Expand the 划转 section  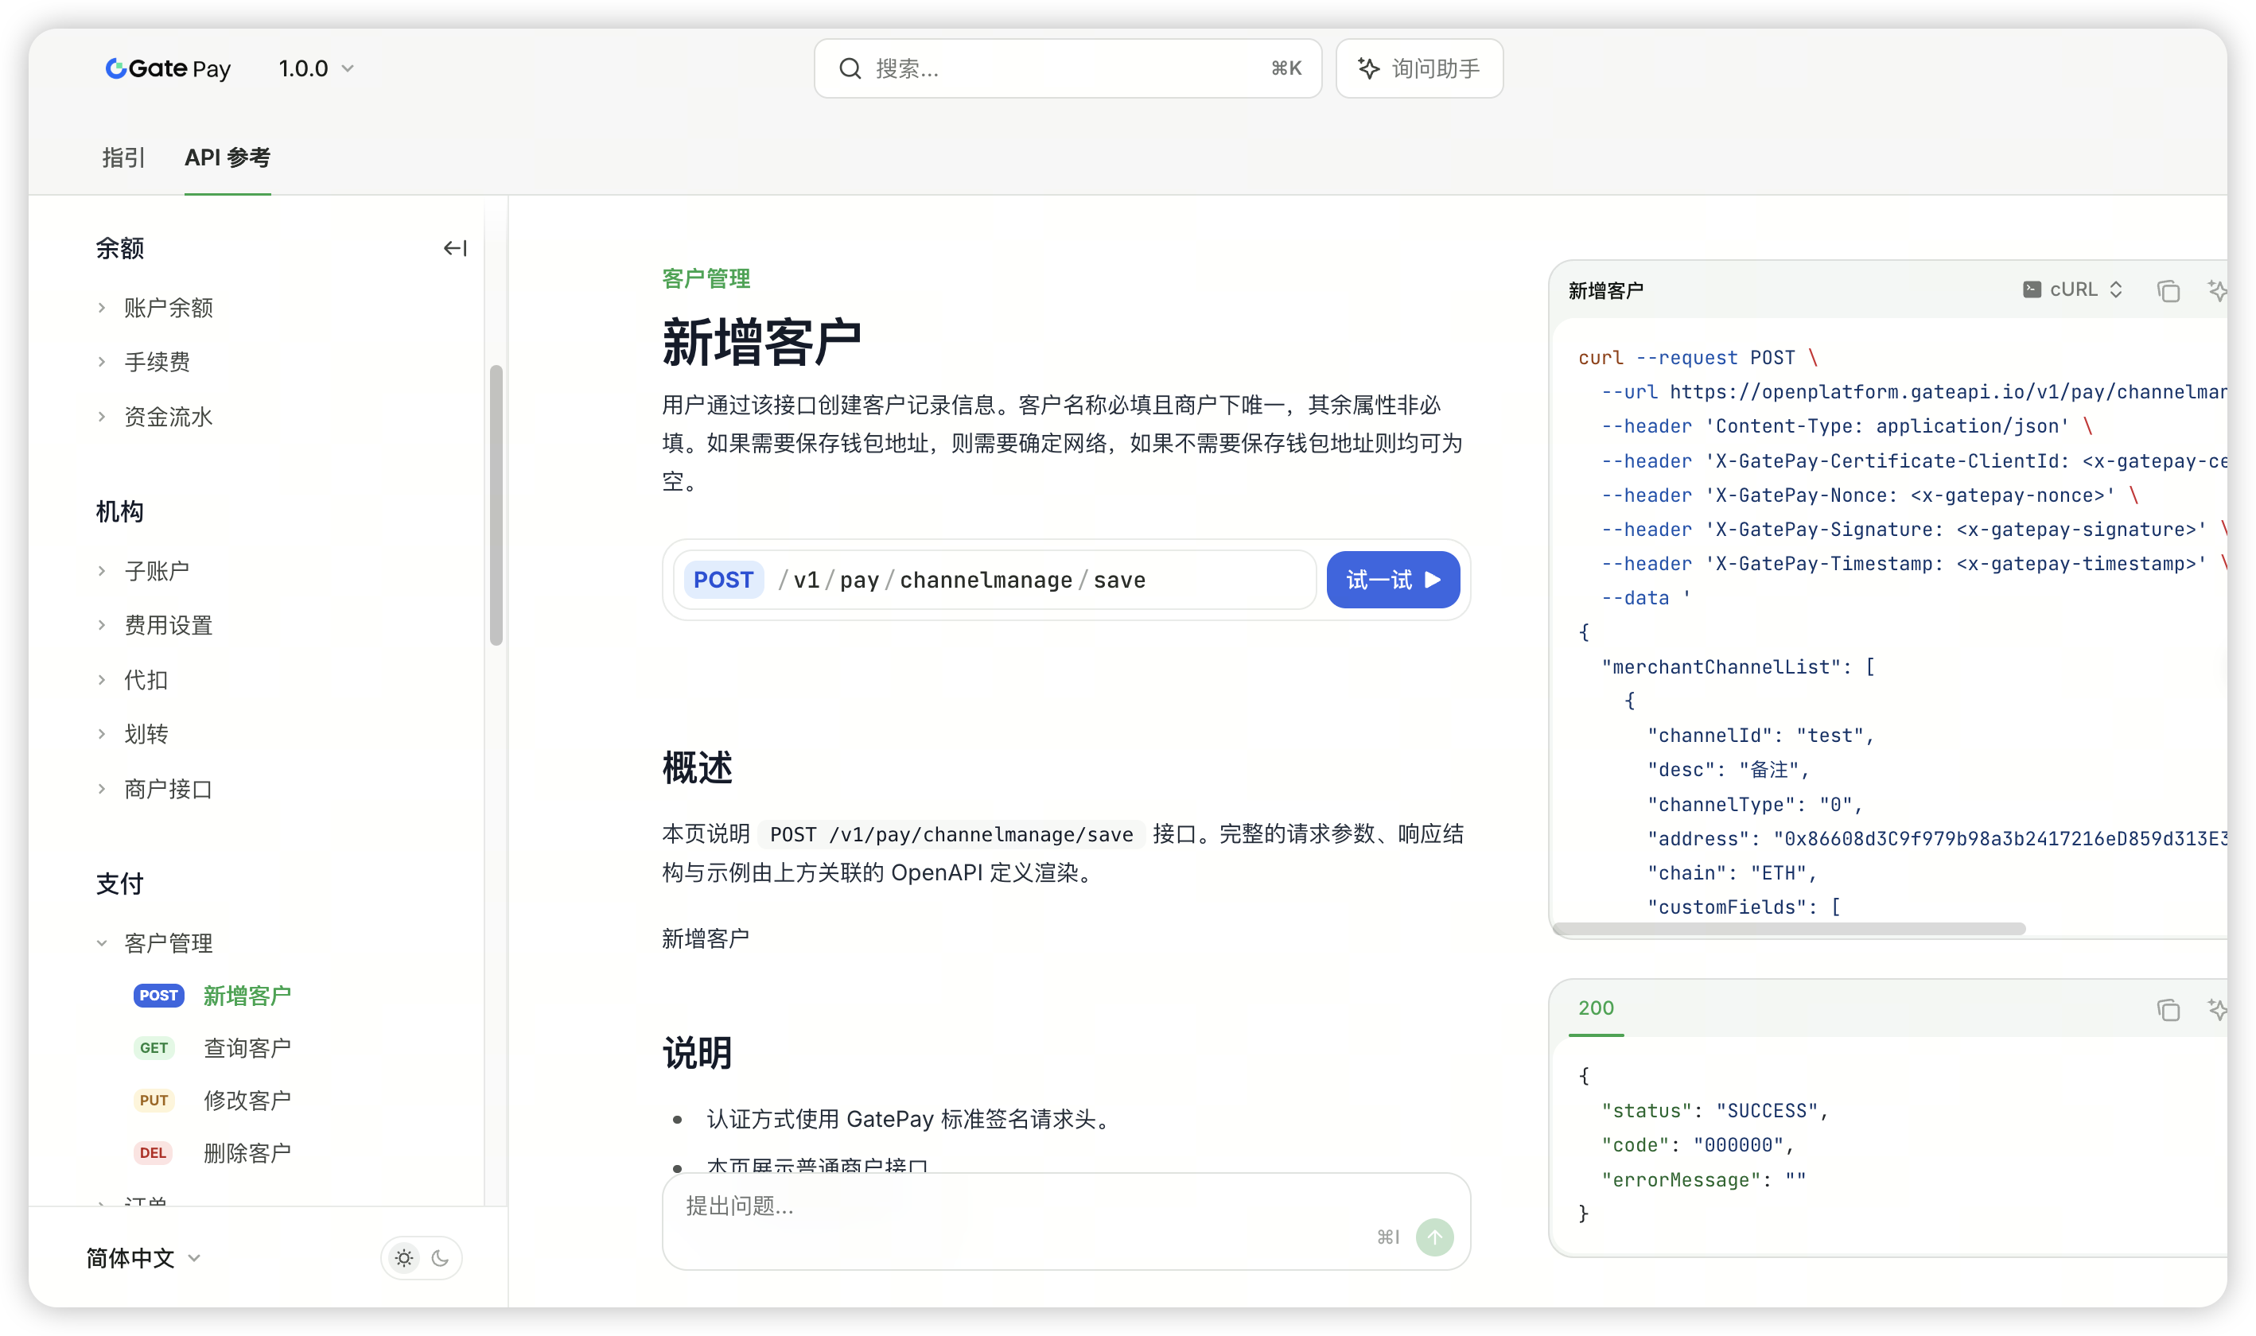click(146, 735)
